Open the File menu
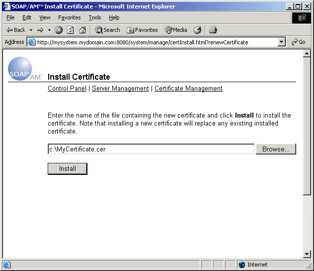 (10, 17)
